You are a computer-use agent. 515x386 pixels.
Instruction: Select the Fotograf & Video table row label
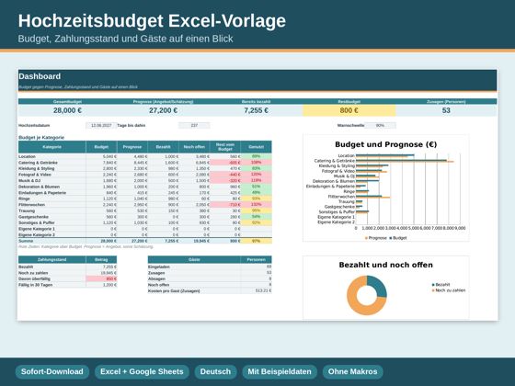[x=35, y=175]
